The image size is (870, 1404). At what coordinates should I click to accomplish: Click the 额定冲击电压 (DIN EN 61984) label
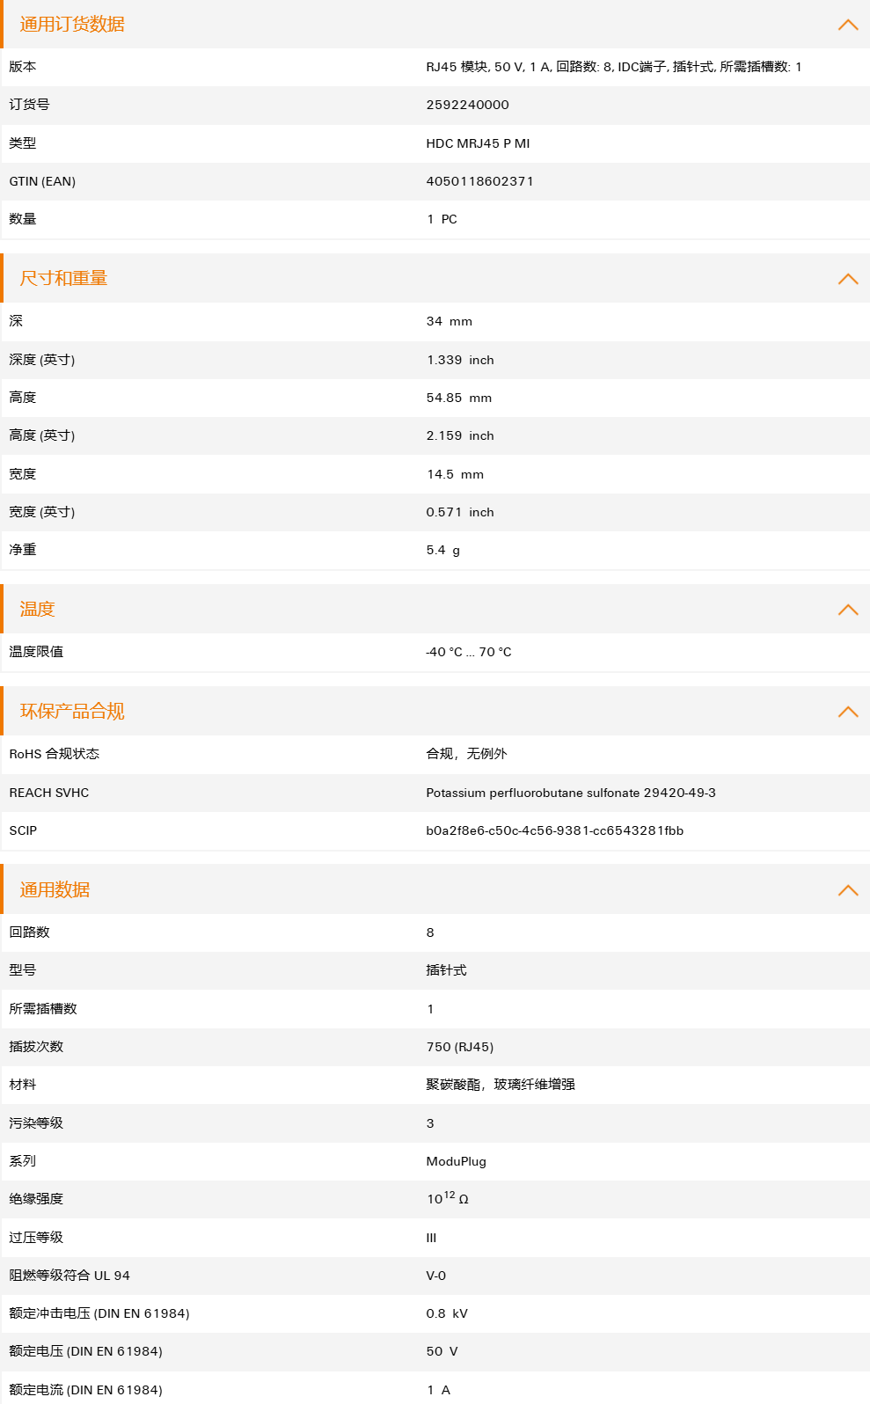coord(99,1313)
